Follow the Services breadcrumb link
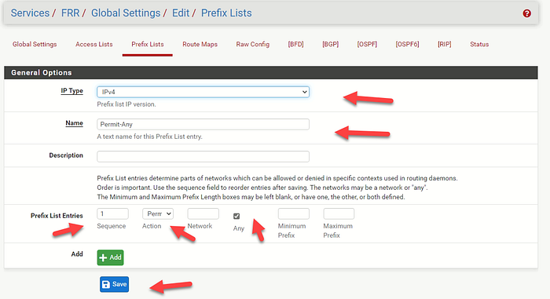 point(30,13)
